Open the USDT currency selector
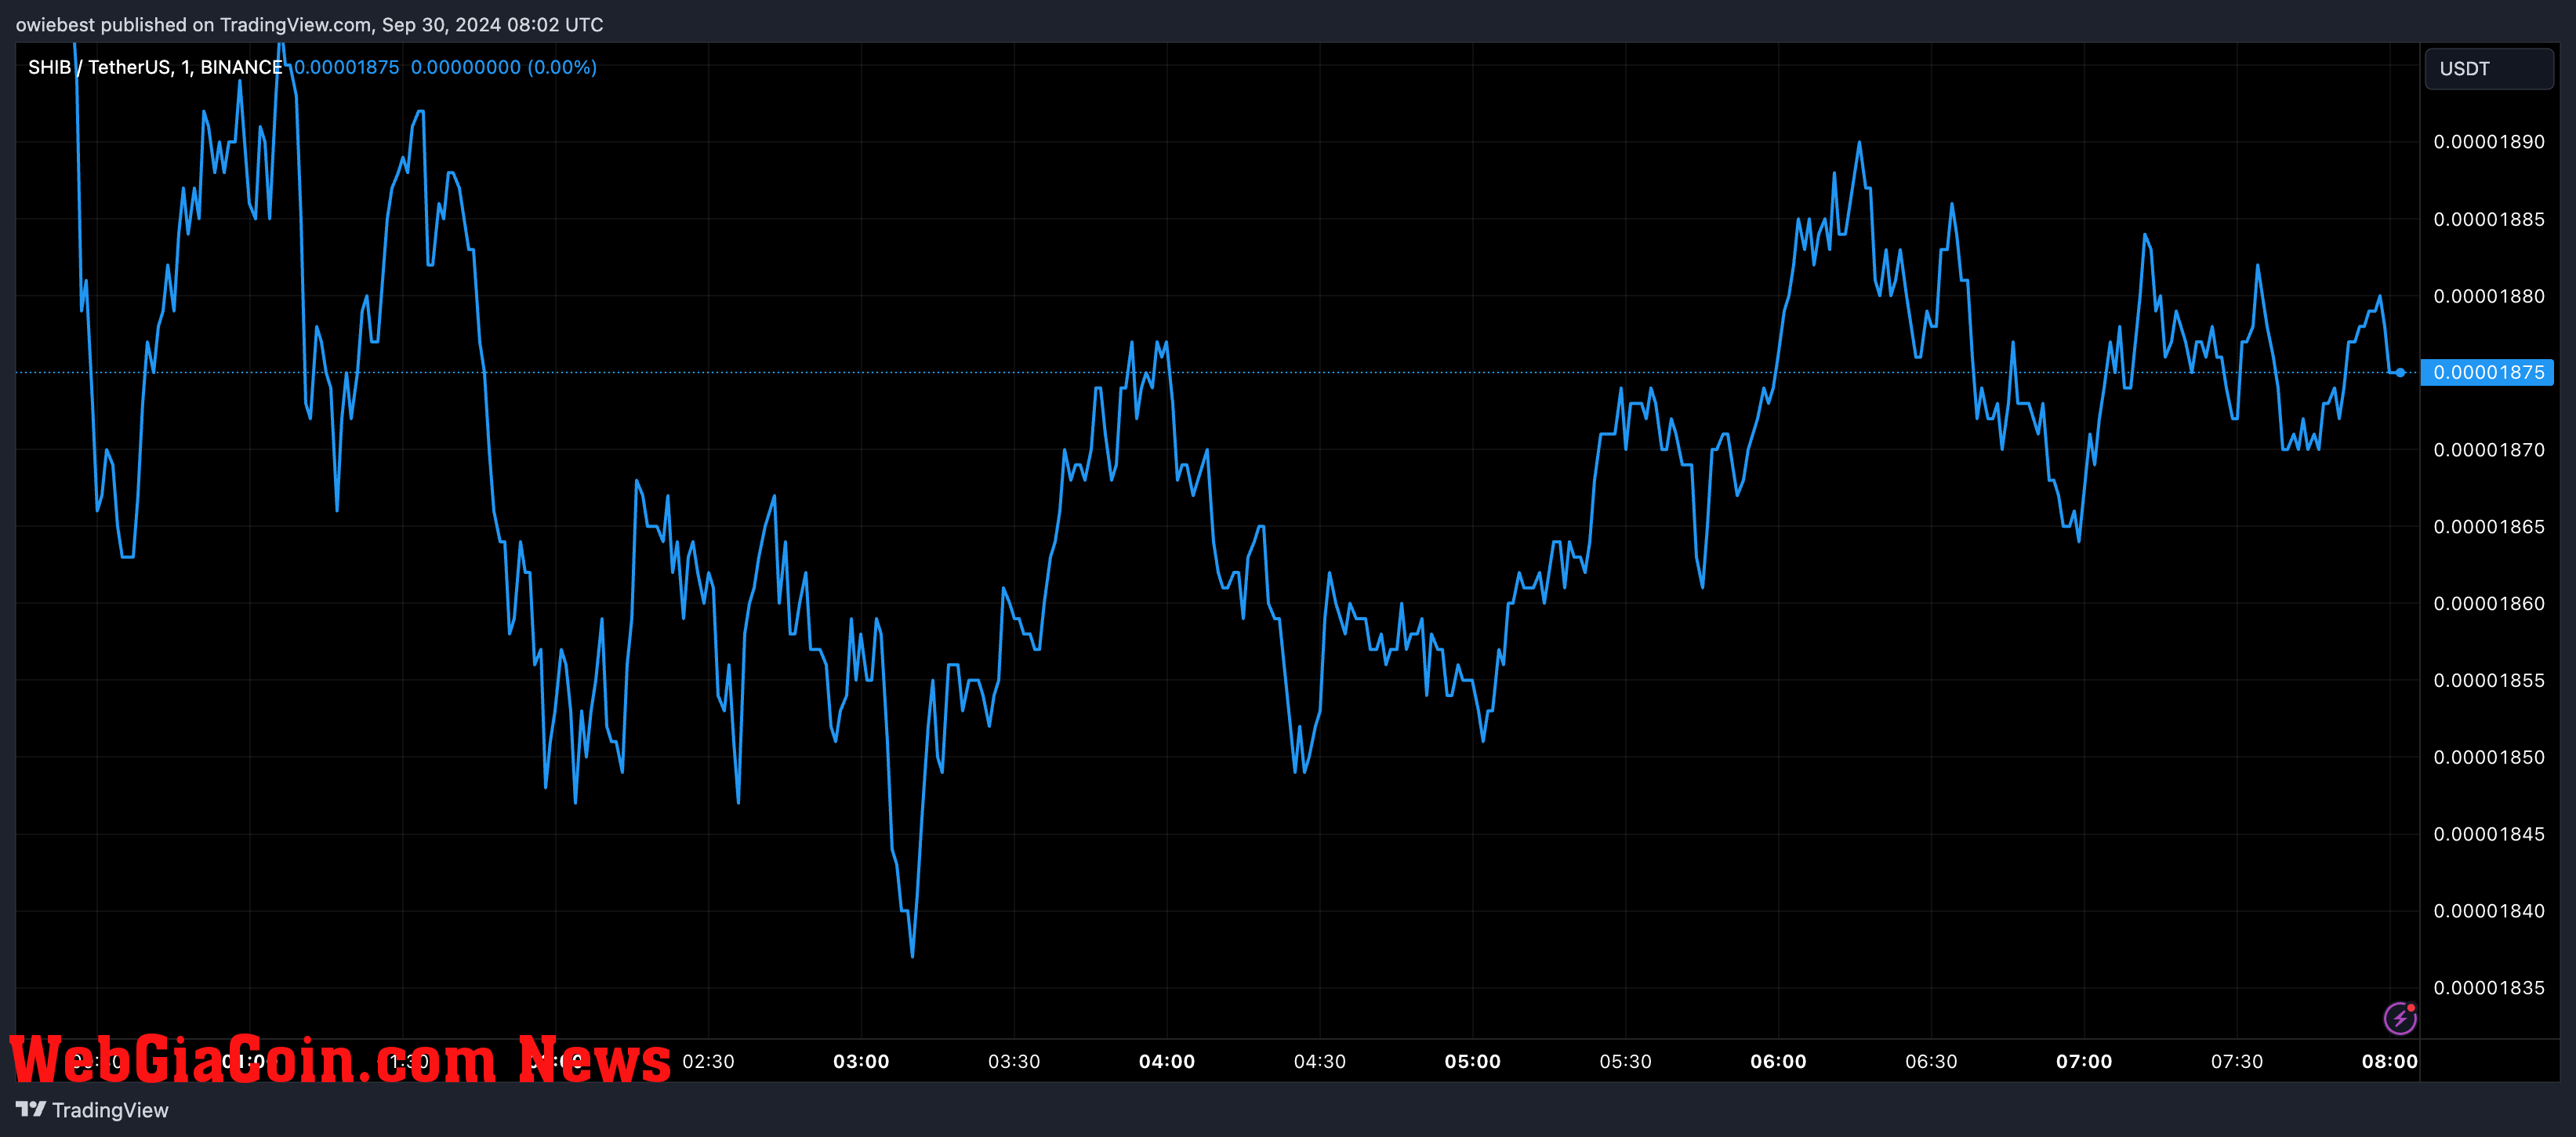Image resolution: width=2576 pixels, height=1137 pixels. point(2489,69)
